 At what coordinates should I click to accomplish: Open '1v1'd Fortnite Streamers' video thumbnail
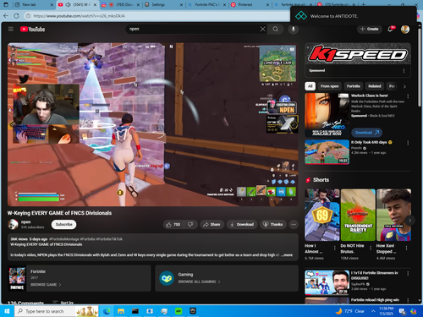327,282
